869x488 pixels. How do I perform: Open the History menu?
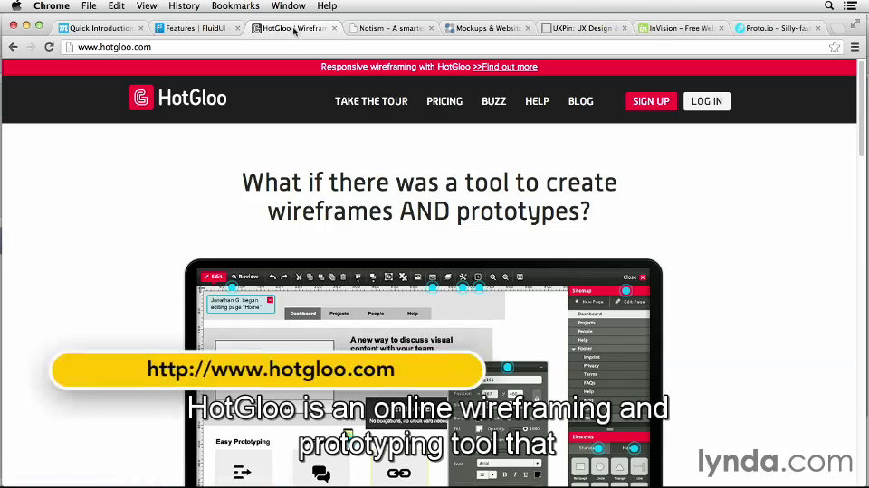click(184, 5)
